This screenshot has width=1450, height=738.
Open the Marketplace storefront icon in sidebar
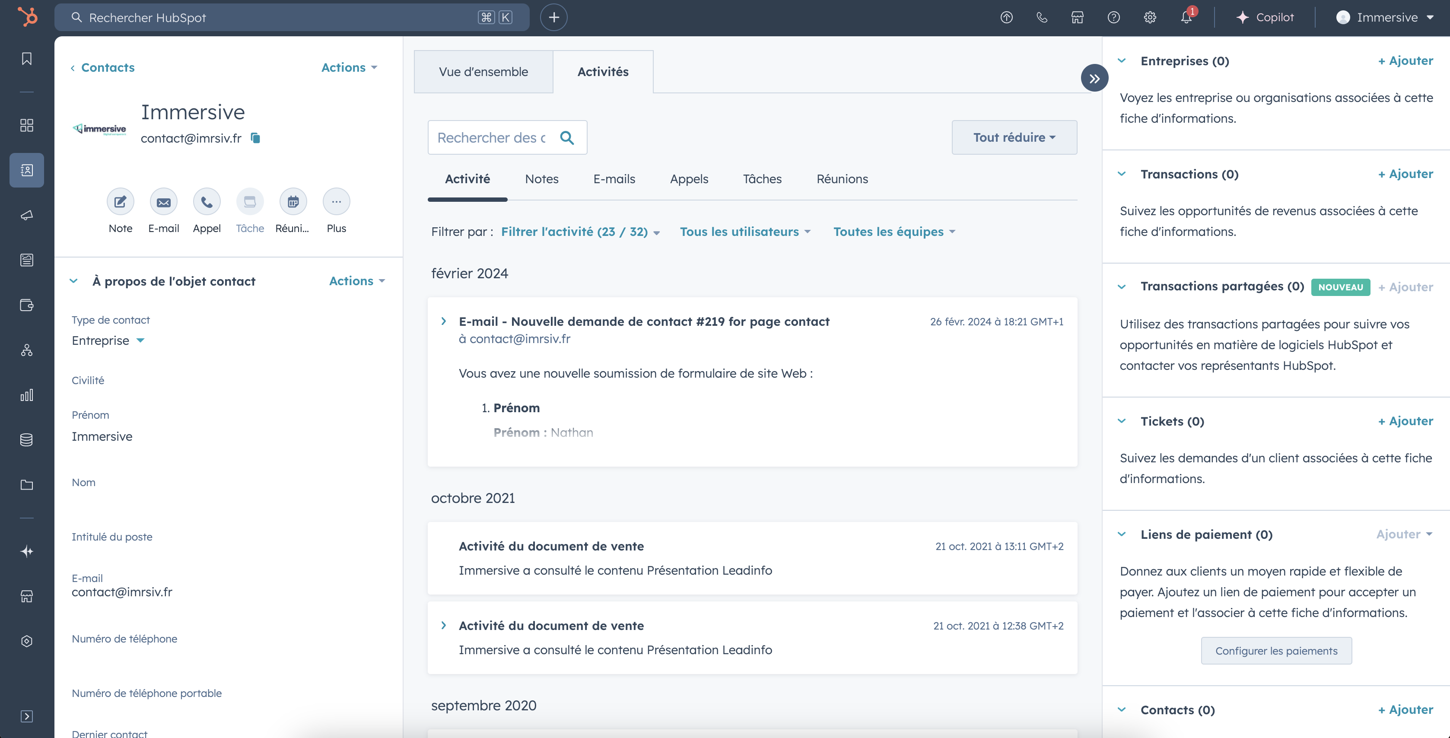click(x=26, y=596)
